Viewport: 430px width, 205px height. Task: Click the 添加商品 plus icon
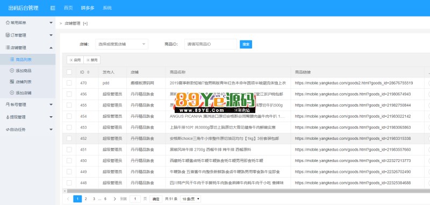point(12,70)
